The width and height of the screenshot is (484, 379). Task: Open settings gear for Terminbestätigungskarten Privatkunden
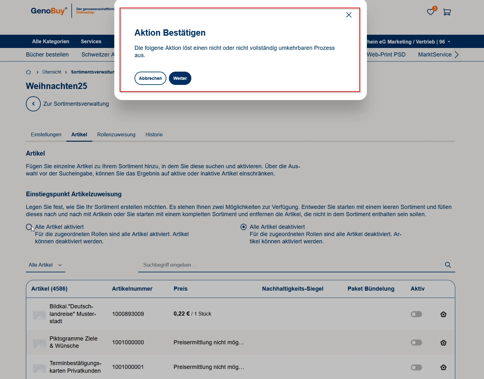[x=443, y=367]
